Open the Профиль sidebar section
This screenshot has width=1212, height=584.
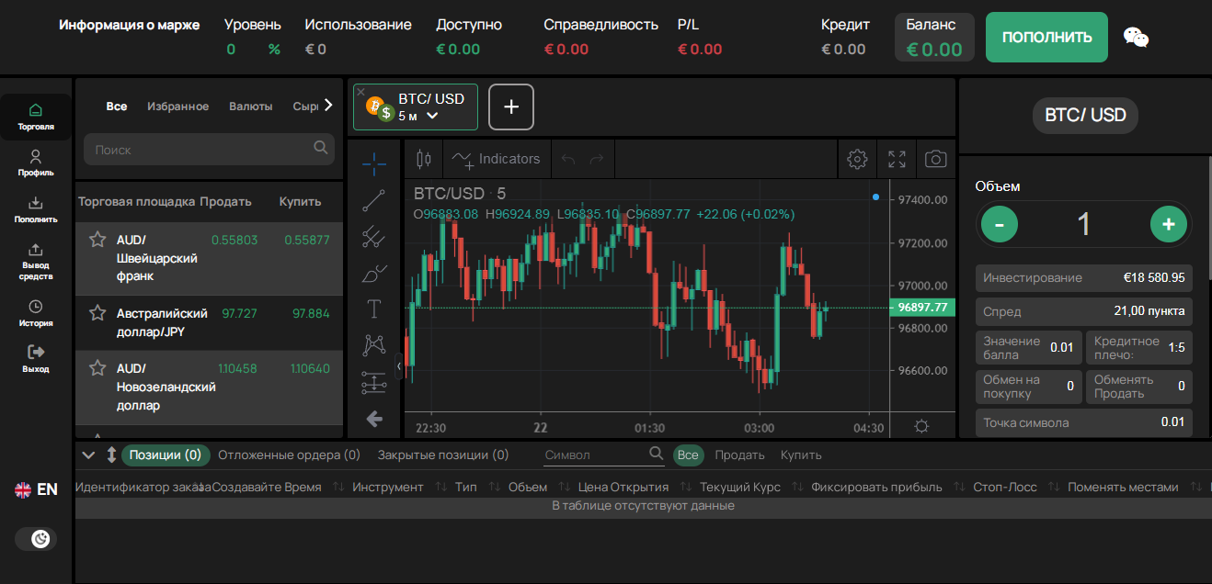pyautogui.click(x=35, y=163)
